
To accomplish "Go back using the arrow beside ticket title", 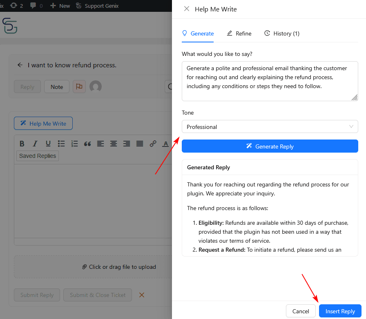I will 20,65.
